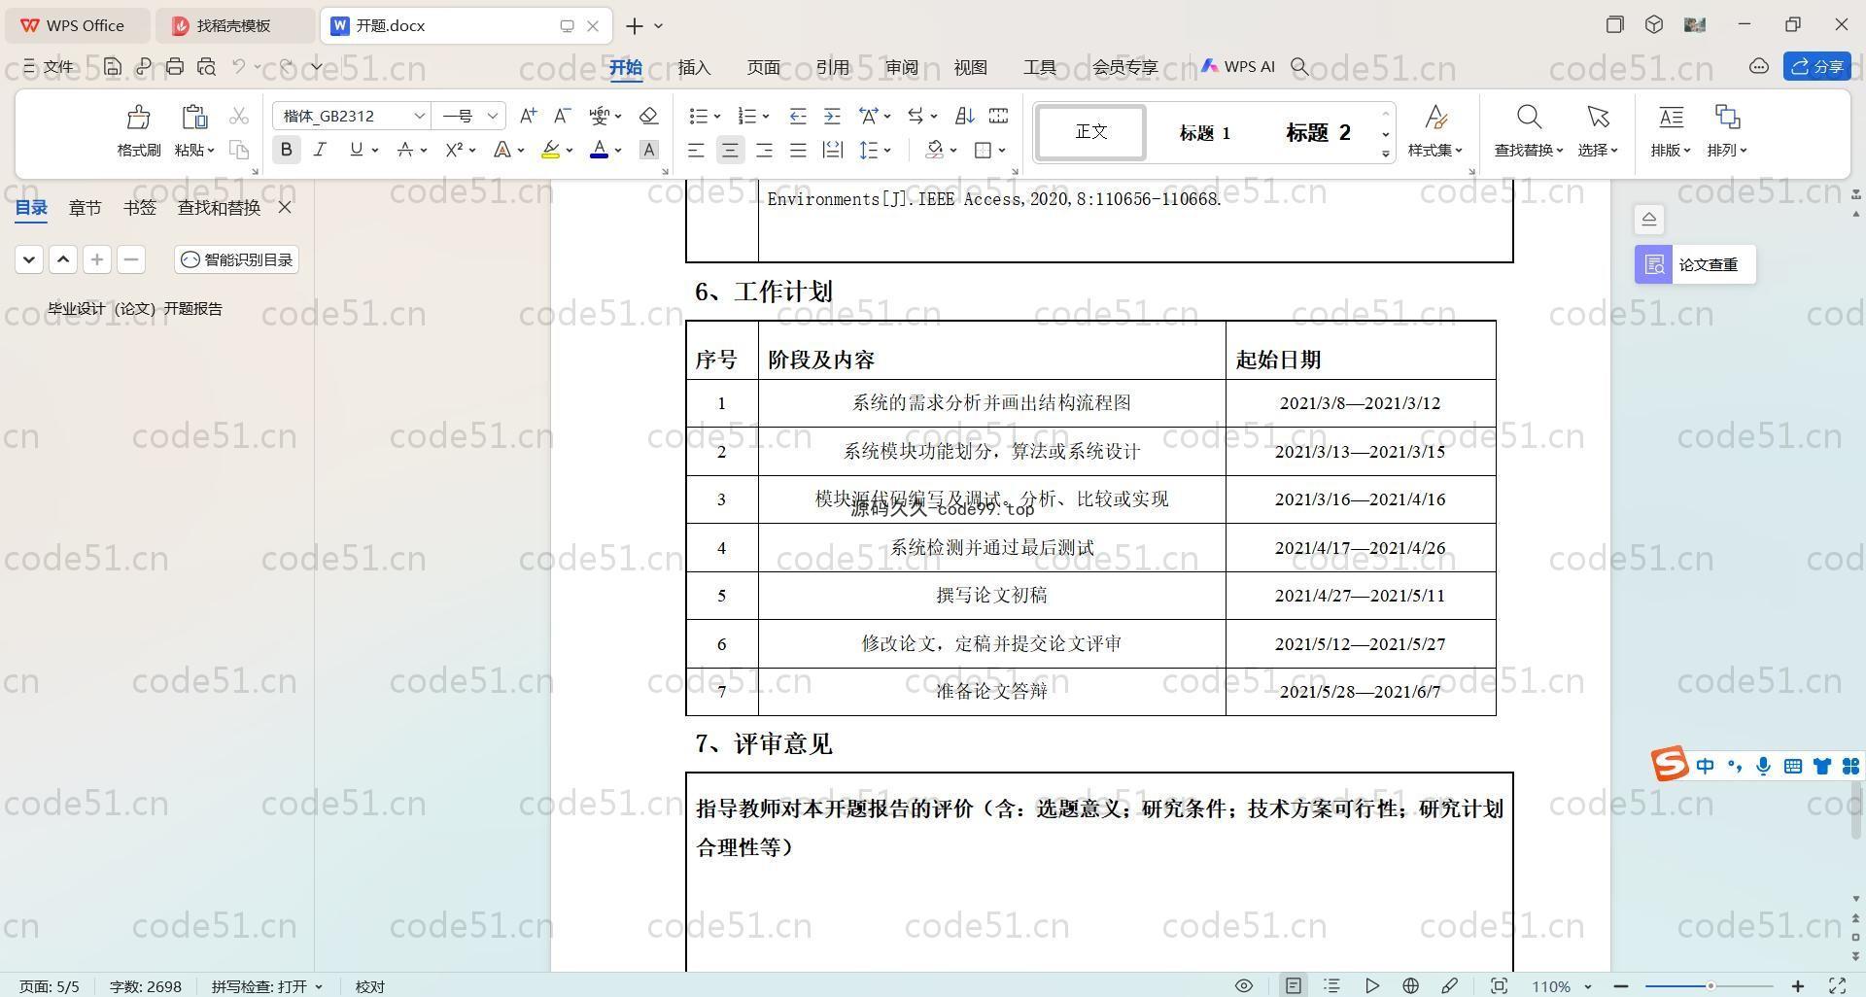Image resolution: width=1866 pixels, height=997 pixels.
Task: Click the Increase Indent icon
Action: (x=832, y=116)
